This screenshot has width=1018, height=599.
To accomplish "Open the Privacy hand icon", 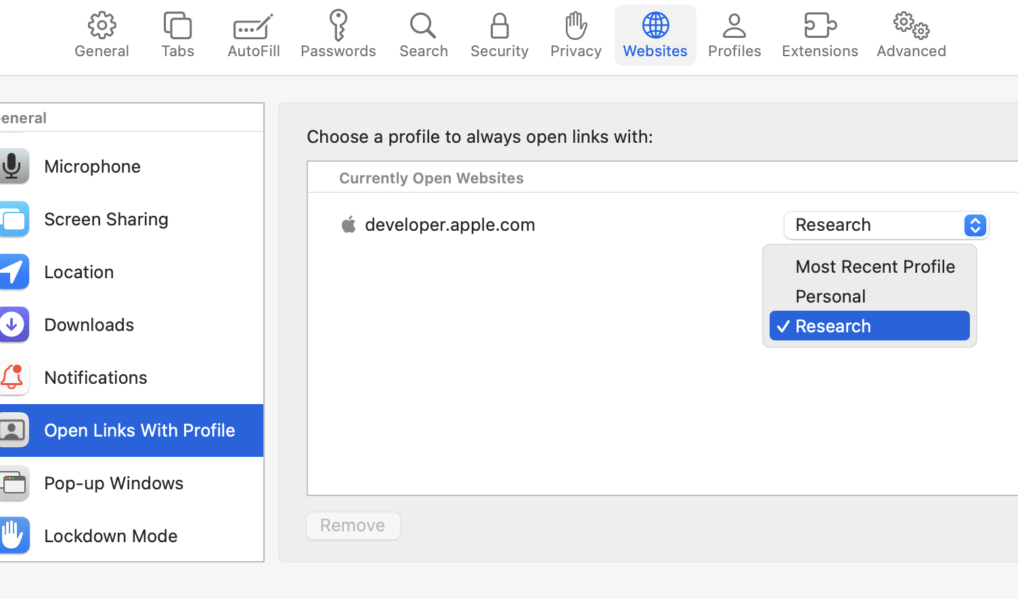I will [576, 26].
